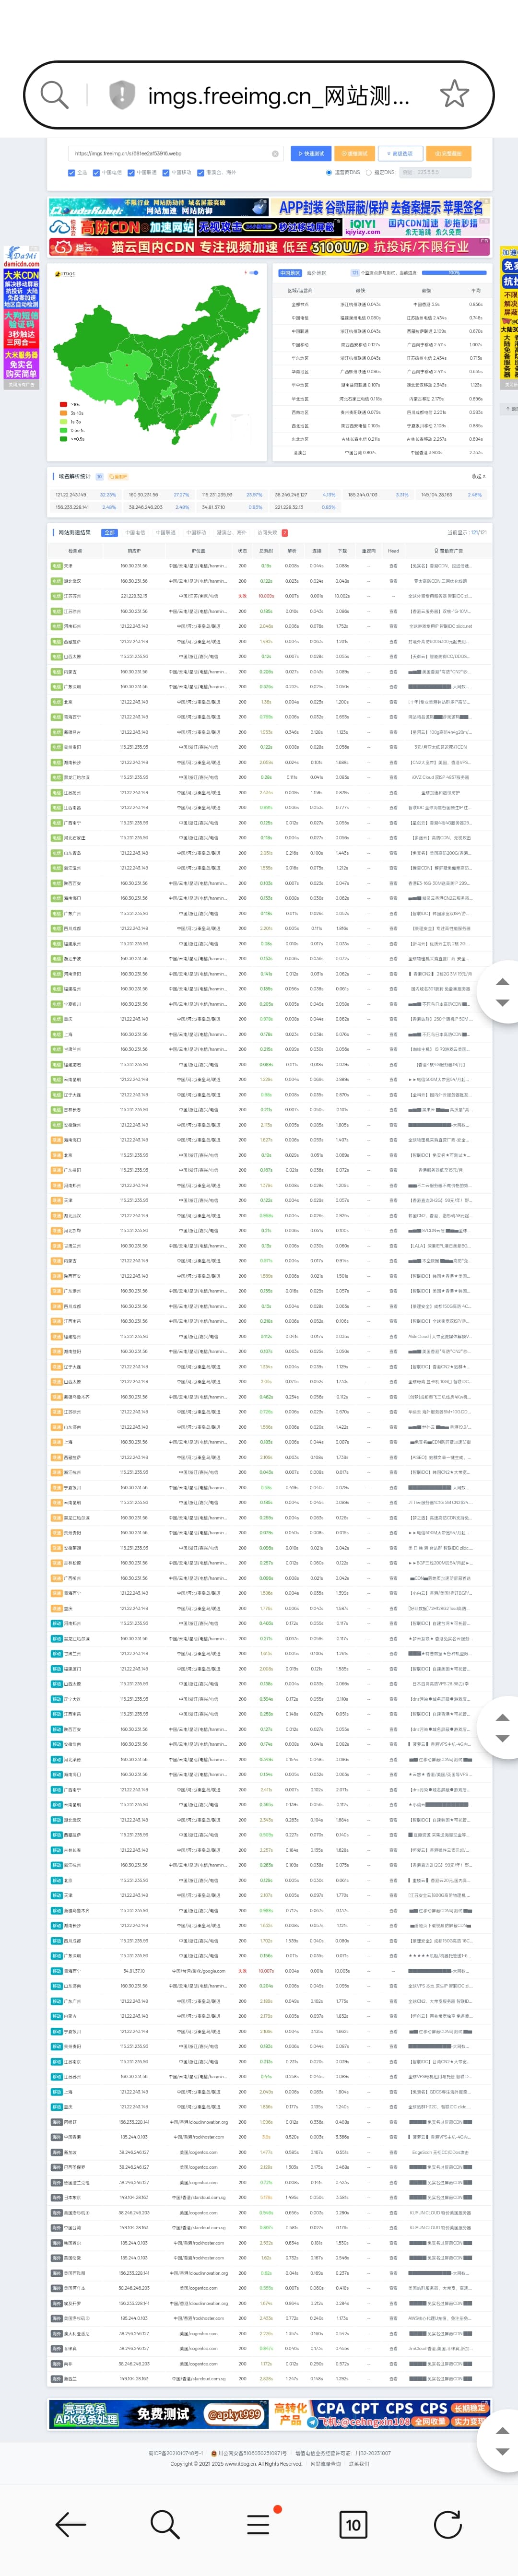
Task: Open the 高防CDN 加速网站 ad banner
Action: 123,227
